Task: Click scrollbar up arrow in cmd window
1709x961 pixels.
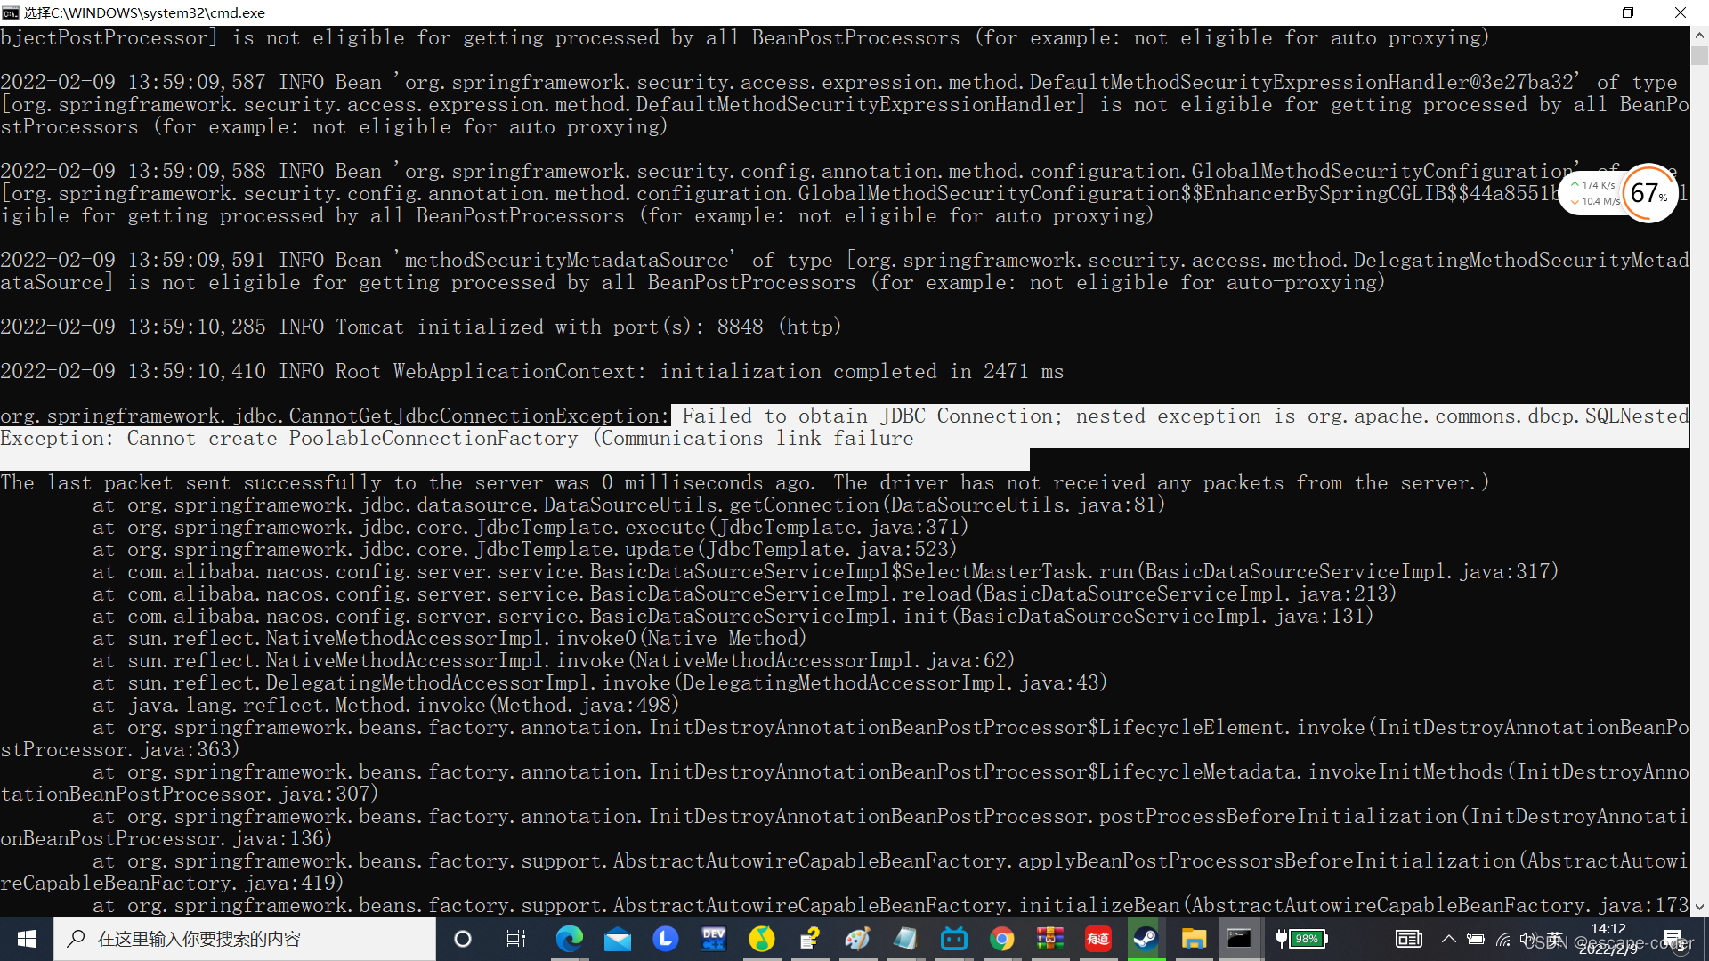Action: click(x=1699, y=36)
